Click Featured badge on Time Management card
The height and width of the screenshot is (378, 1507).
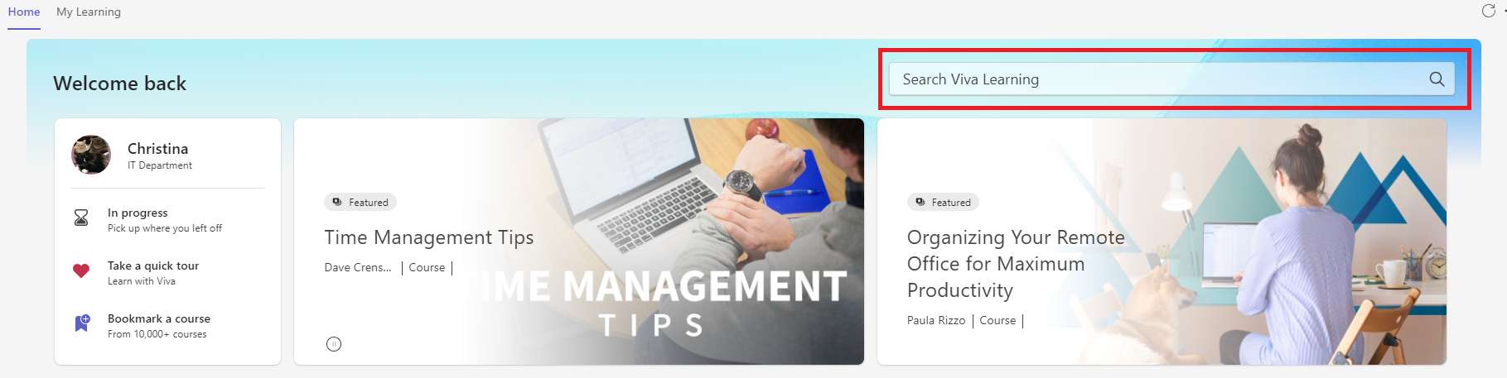click(360, 202)
